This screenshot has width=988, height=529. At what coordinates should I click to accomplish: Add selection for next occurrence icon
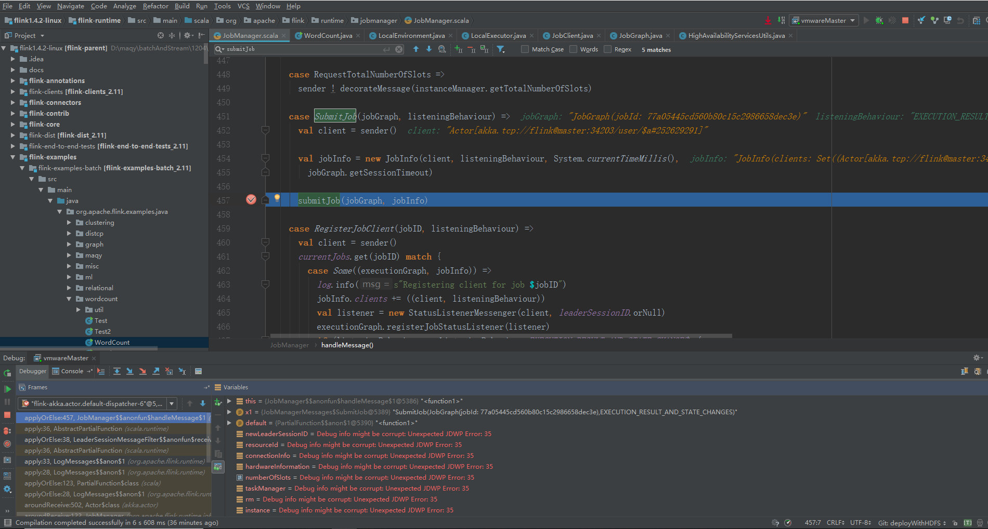(459, 49)
